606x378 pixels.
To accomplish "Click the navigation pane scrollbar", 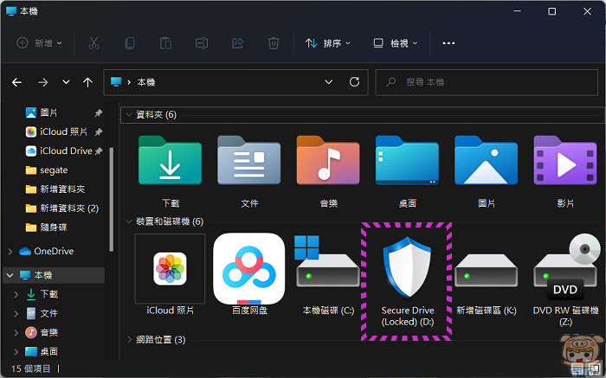I will pyautogui.click(x=112, y=199).
